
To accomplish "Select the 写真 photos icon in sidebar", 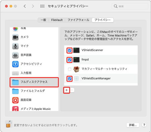I will click(x=15, y=29).
